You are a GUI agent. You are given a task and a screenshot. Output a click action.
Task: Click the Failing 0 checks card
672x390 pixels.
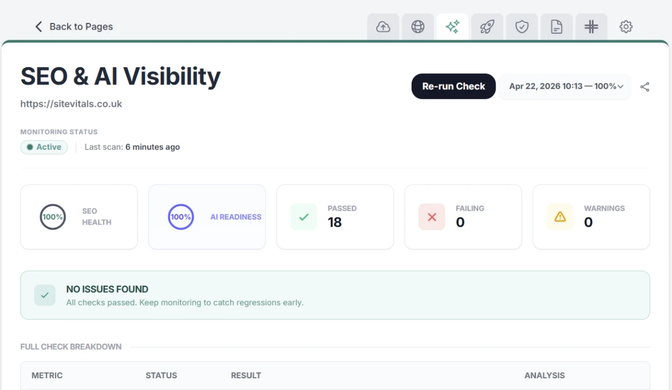pyautogui.click(x=463, y=217)
